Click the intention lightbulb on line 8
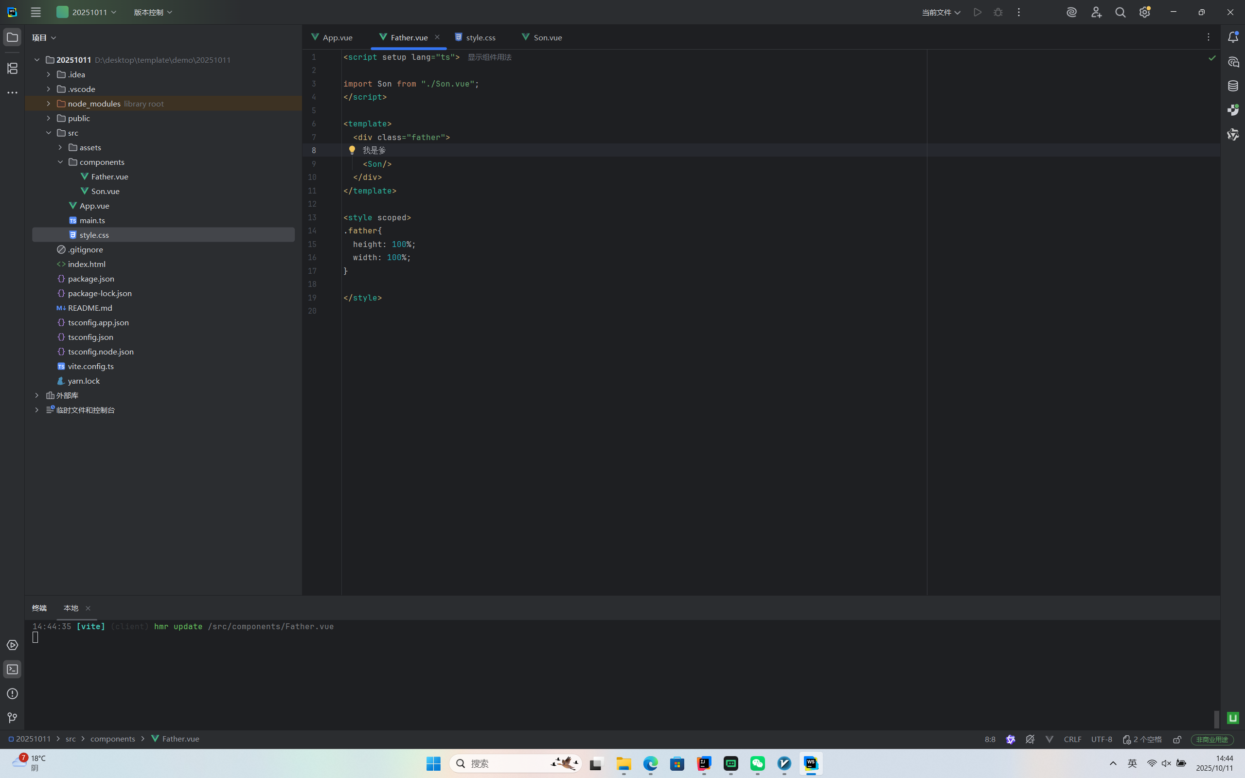Viewport: 1245px width, 778px height. click(x=352, y=150)
